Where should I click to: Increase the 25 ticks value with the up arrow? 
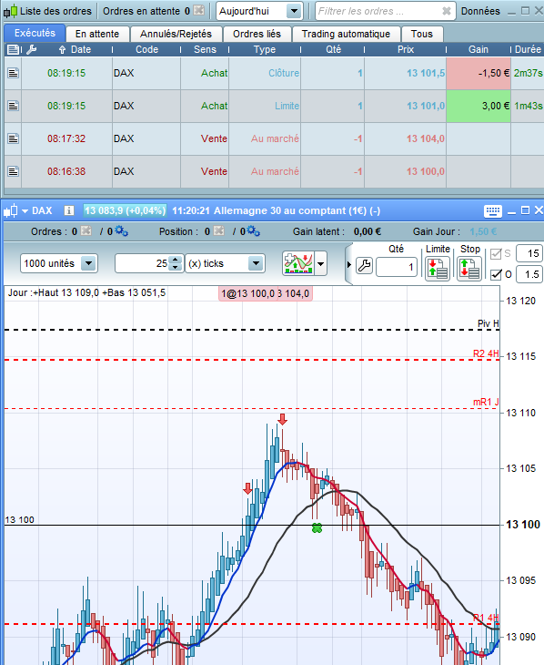[x=175, y=260]
